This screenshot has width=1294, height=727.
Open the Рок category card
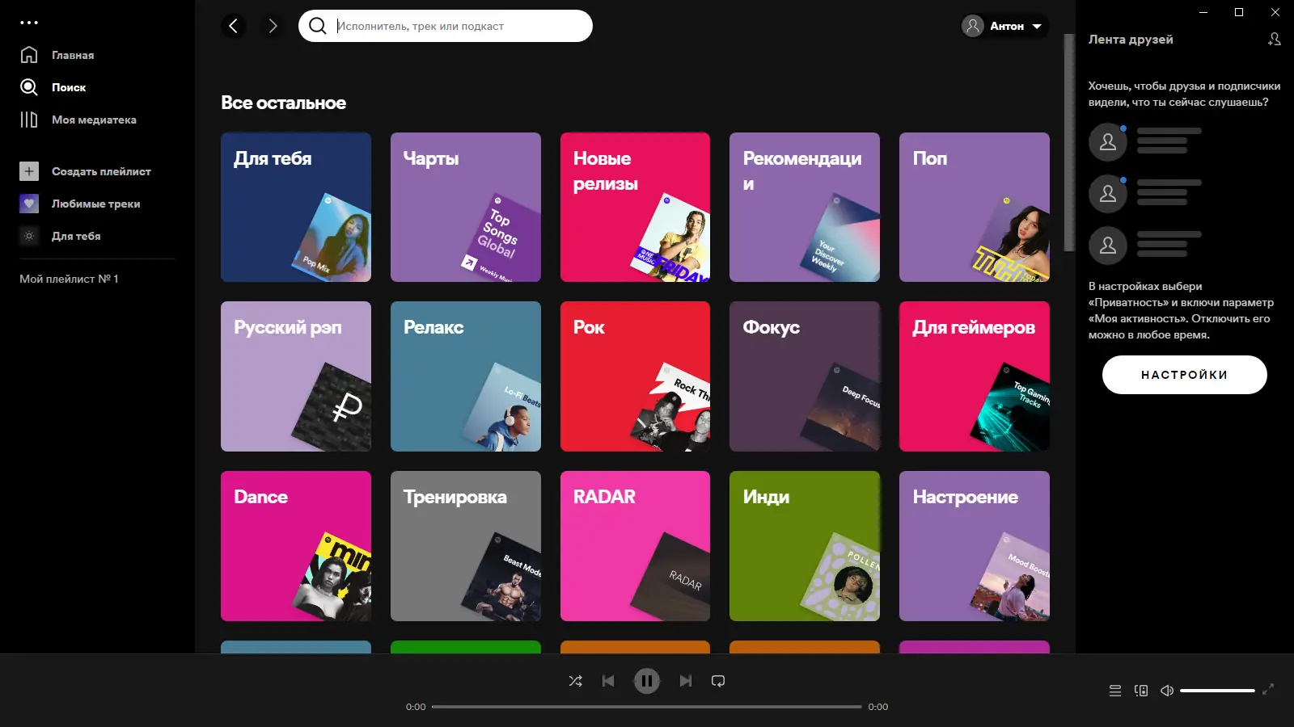point(635,376)
